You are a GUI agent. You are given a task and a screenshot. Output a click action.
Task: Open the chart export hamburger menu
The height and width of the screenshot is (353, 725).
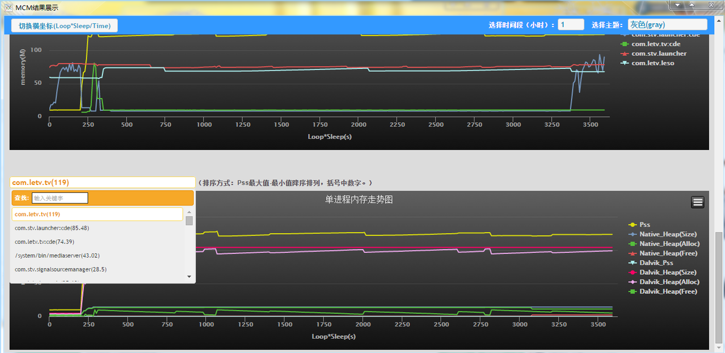(x=697, y=201)
